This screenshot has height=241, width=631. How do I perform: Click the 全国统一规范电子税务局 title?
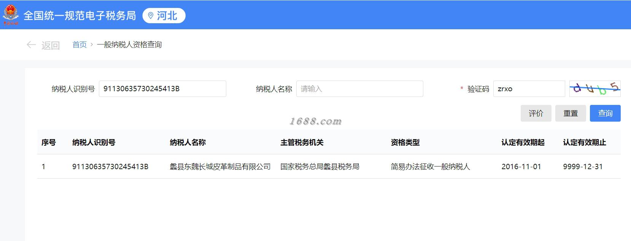[80, 16]
